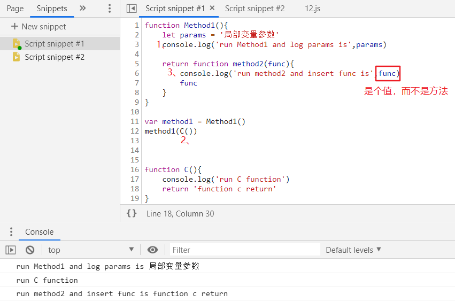
Task: Clear the console with the ban icon
Action: coord(30,250)
